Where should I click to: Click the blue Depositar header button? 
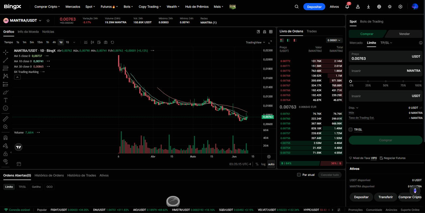(x=314, y=7)
